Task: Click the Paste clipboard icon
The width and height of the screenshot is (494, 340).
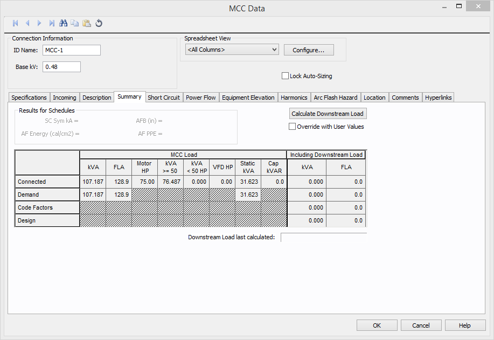Action: (x=87, y=23)
